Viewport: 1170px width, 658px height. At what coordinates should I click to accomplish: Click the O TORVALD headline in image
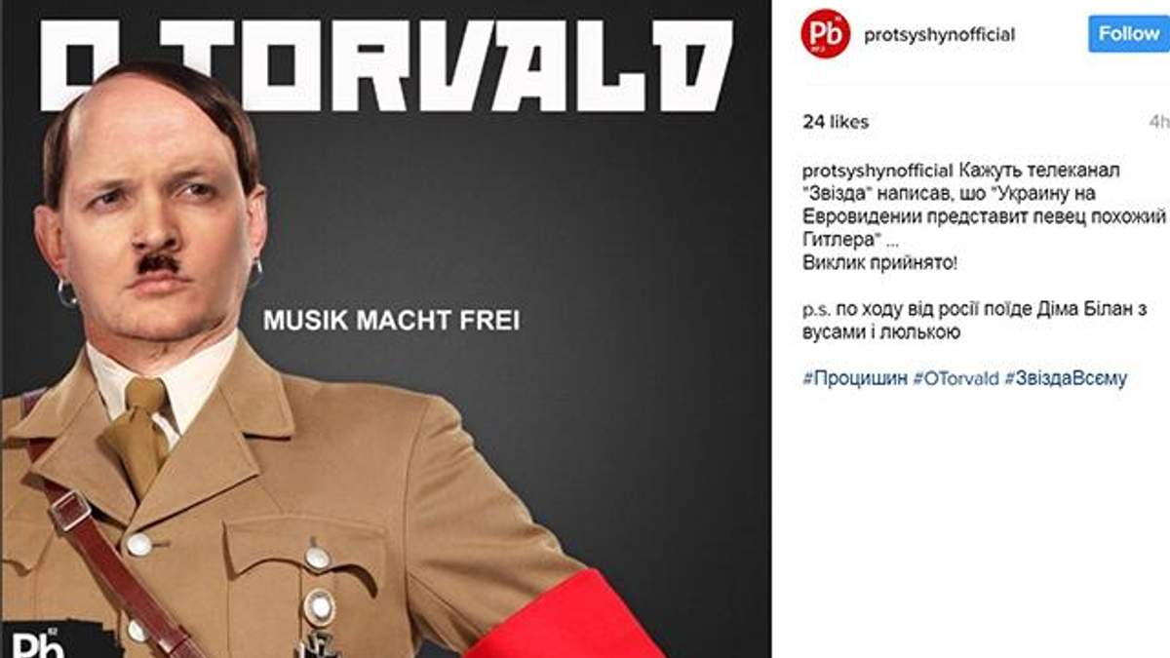pos(386,60)
